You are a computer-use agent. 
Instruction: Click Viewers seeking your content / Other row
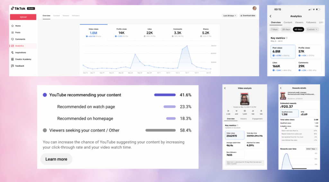[117, 130]
